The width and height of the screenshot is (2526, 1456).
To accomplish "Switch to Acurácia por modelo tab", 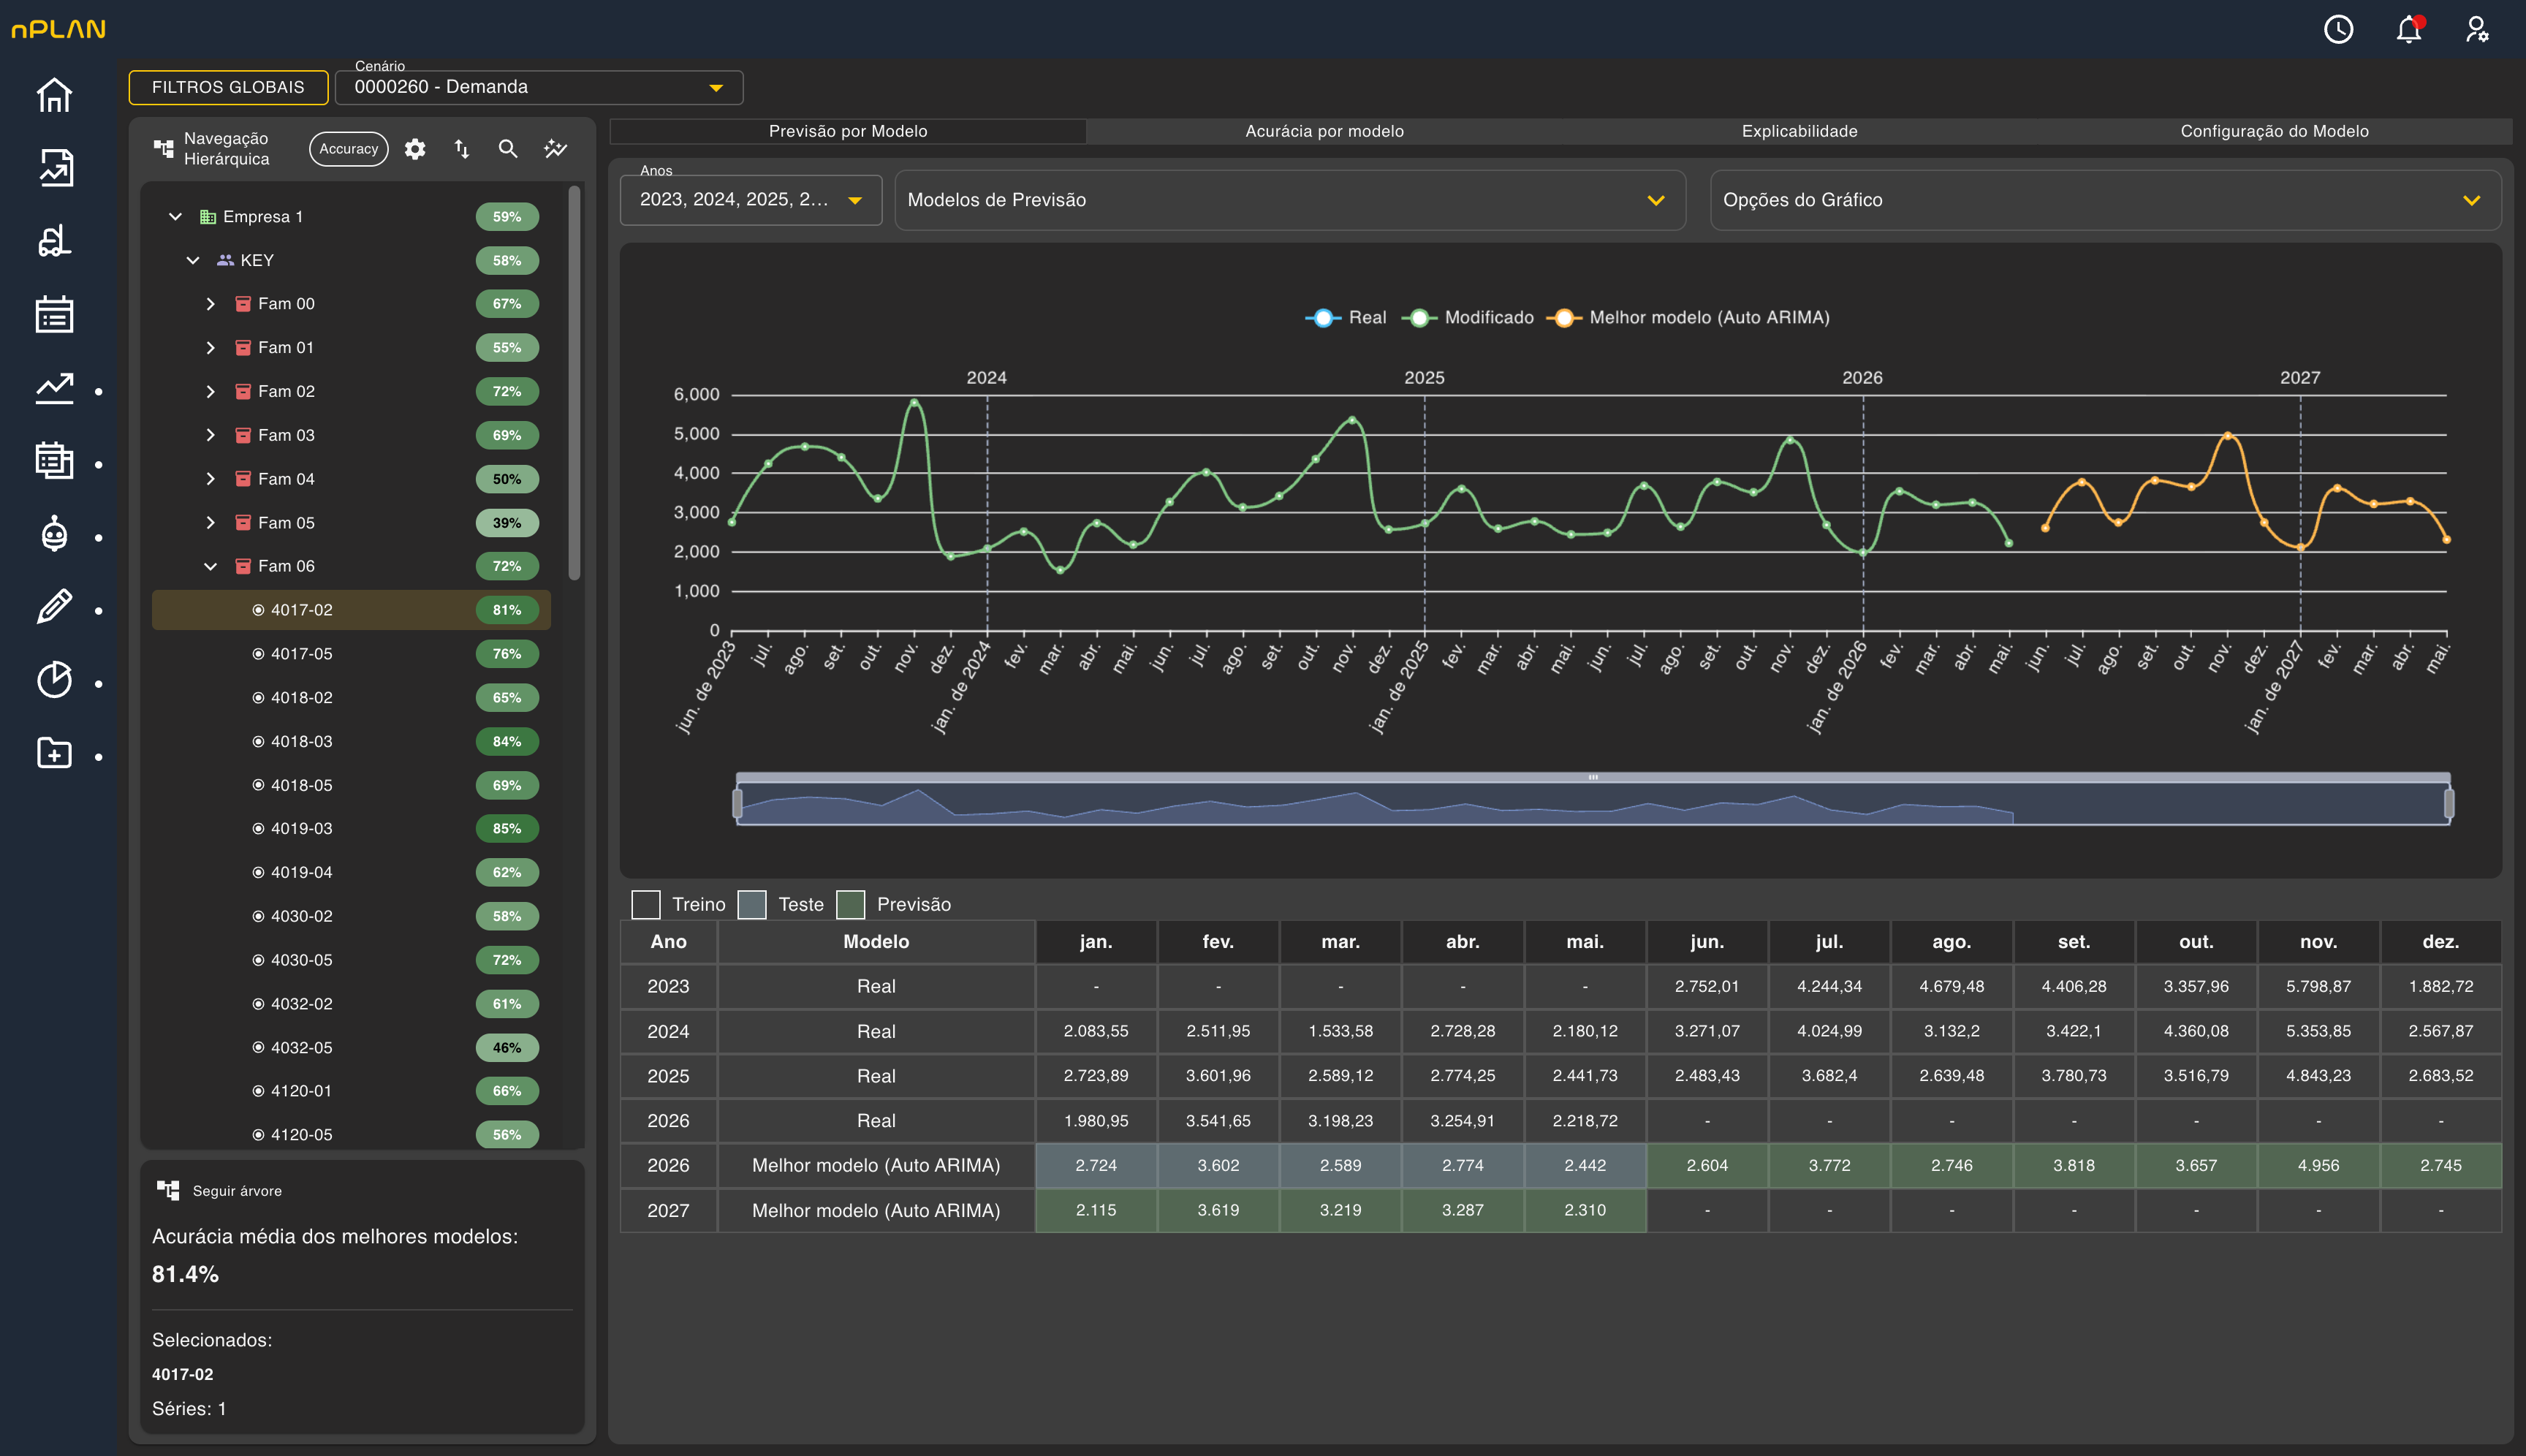I will click(x=1324, y=131).
